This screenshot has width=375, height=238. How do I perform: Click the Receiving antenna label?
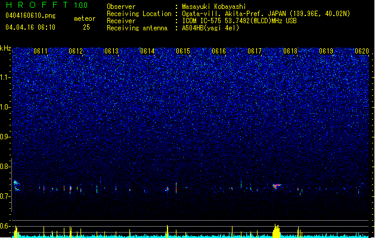pyautogui.click(x=137, y=28)
